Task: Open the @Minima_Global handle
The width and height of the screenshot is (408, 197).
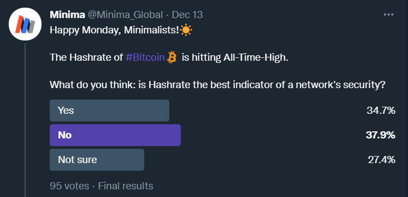Action: click(125, 15)
